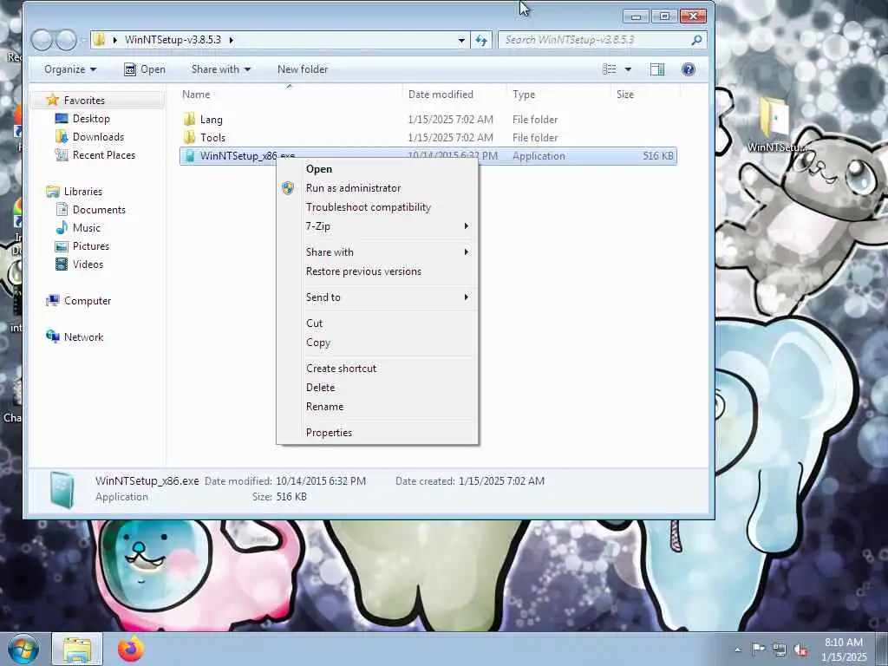Choose Rename in the context menu

(x=378, y=407)
